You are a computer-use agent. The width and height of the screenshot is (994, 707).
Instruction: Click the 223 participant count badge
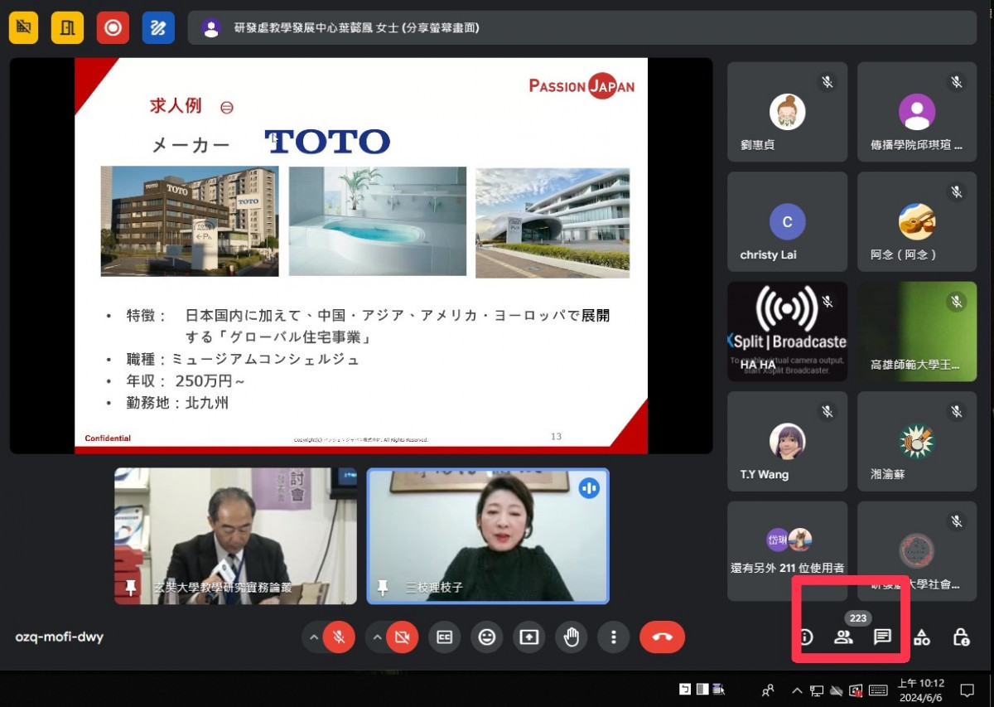[x=858, y=618]
